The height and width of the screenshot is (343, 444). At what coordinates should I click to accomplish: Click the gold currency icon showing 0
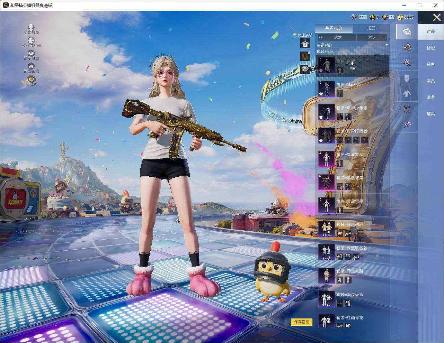pyautogui.click(x=372, y=17)
